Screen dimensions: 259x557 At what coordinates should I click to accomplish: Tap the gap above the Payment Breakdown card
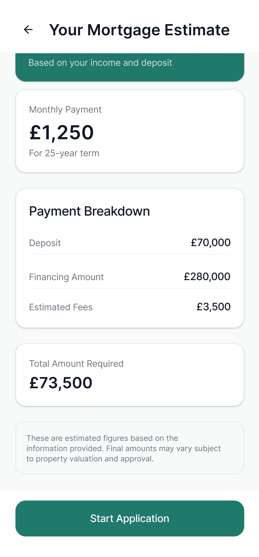click(129, 181)
